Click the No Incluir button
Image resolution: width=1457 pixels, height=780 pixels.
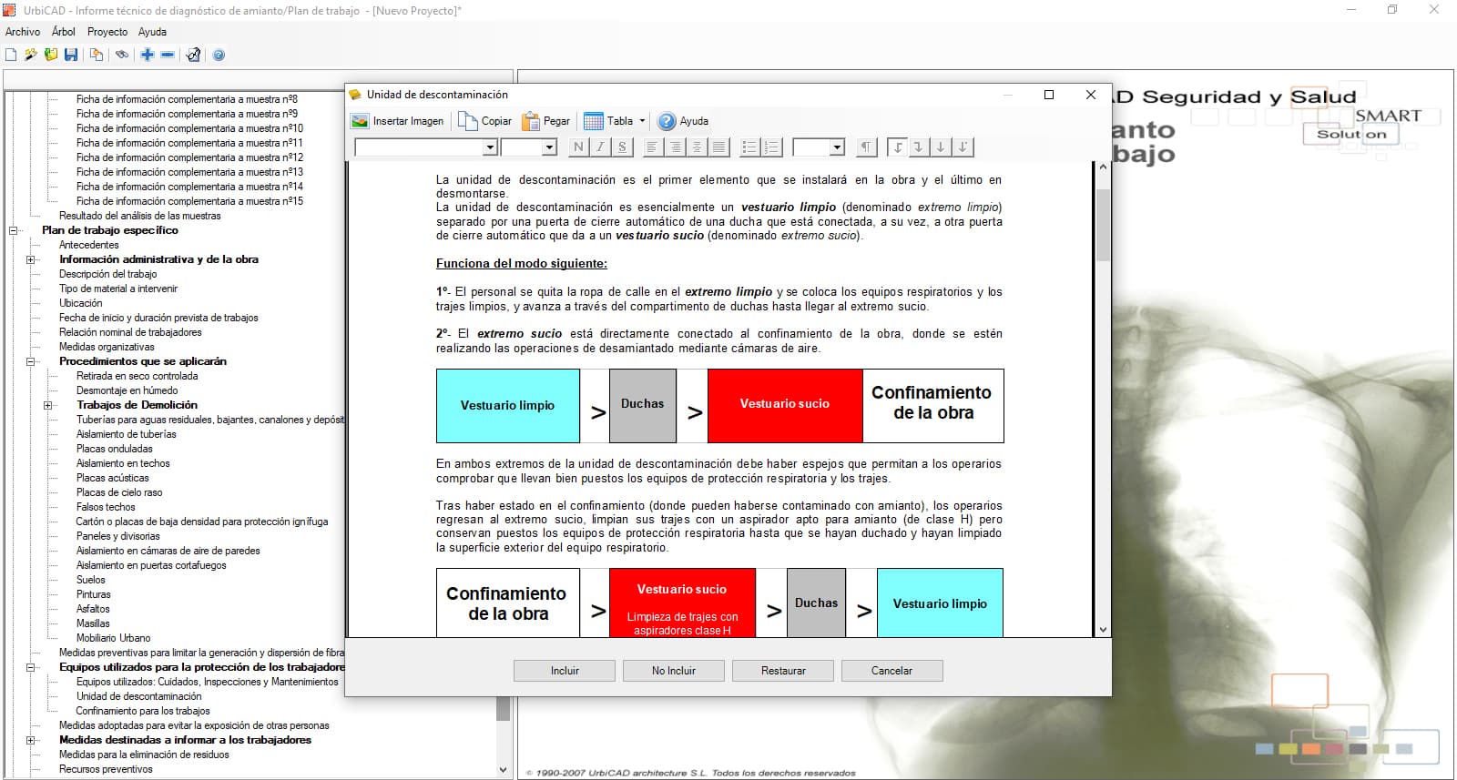(x=674, y=671)
